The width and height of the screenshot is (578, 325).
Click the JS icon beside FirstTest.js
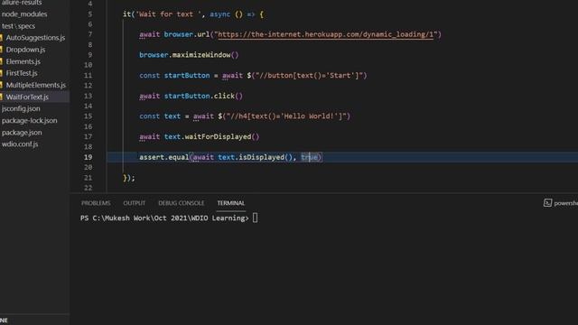[2, 73]
